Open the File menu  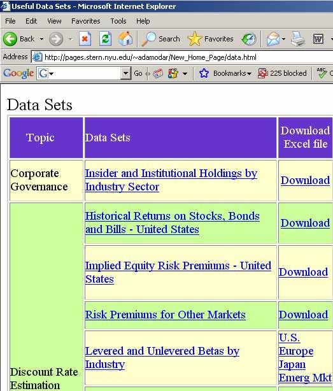pyautogui.click(x=10, y=21)
